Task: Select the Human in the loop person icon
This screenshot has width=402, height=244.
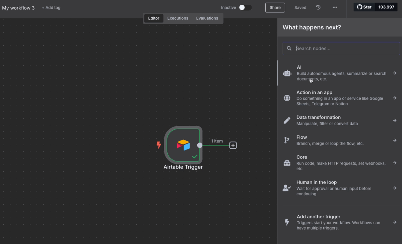Action: pos(287,188)
